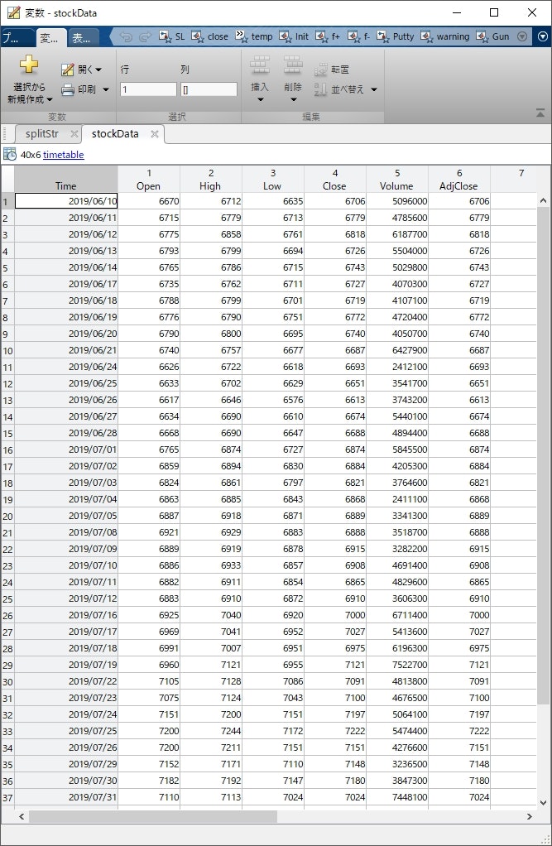Run the warning shortcut
Image resolution: width=552 pixels, height=846 pixels.
tap(445, 36)
